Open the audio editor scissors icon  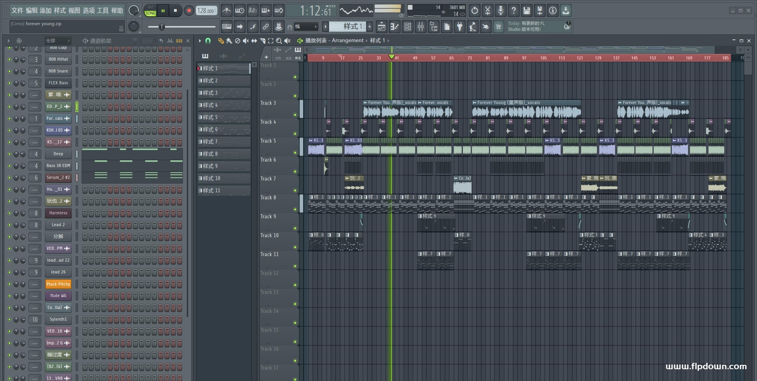tap(488, 11)
